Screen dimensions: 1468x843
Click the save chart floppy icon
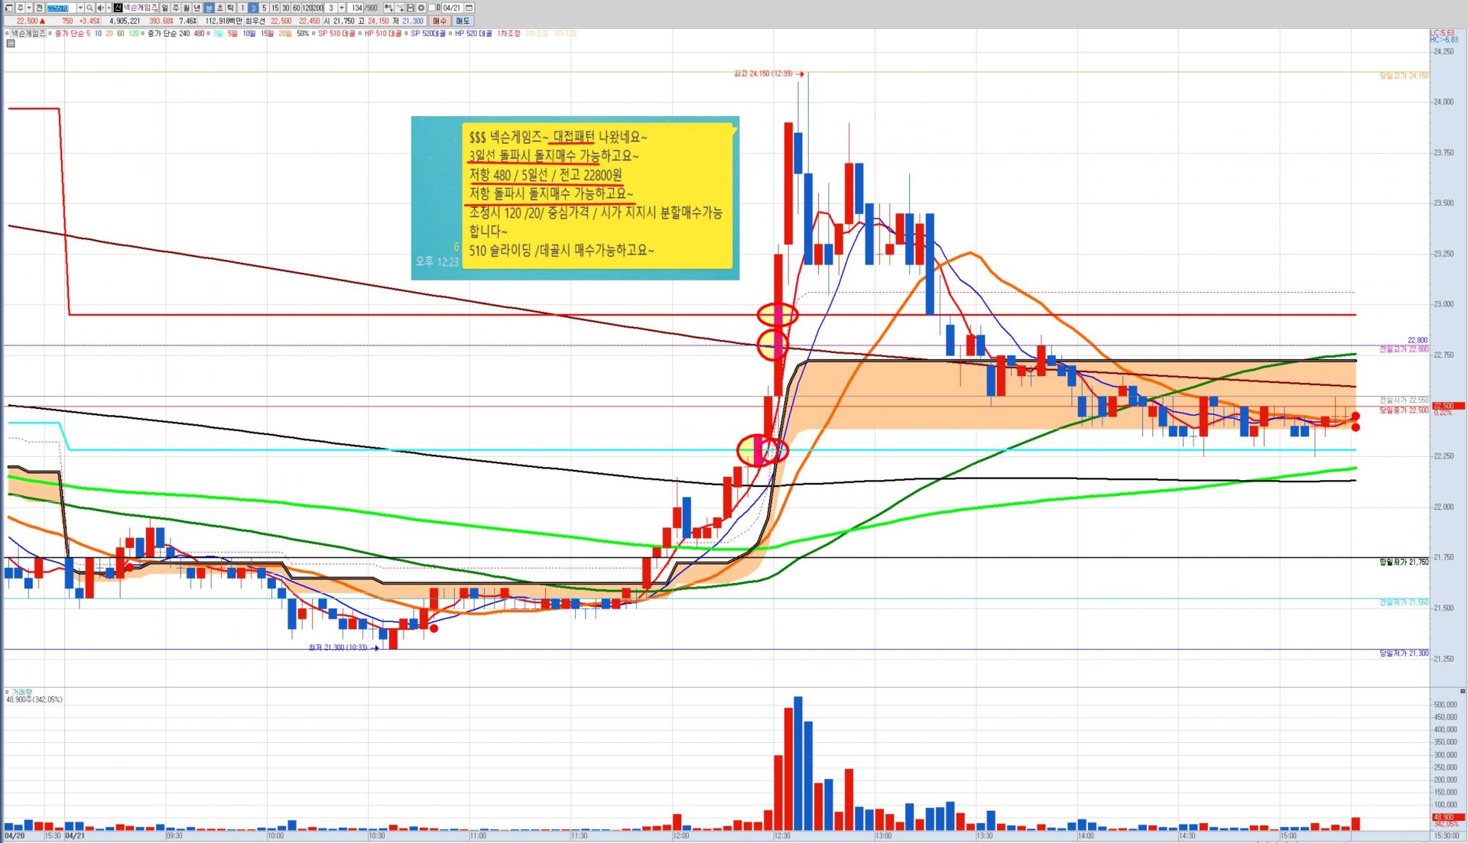pyautogui.click(x=410, y=8)
